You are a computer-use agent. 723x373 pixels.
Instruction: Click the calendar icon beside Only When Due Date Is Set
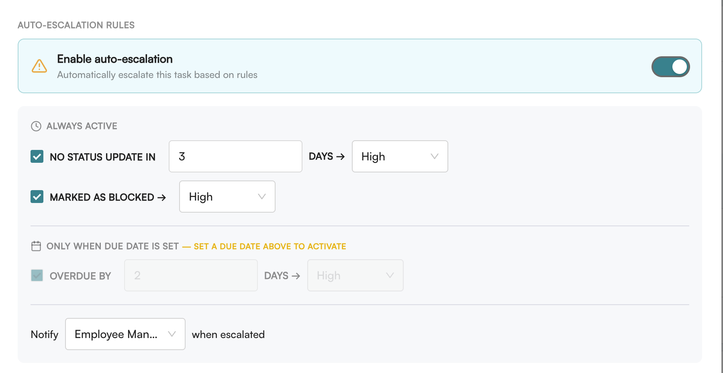[36, 246]
